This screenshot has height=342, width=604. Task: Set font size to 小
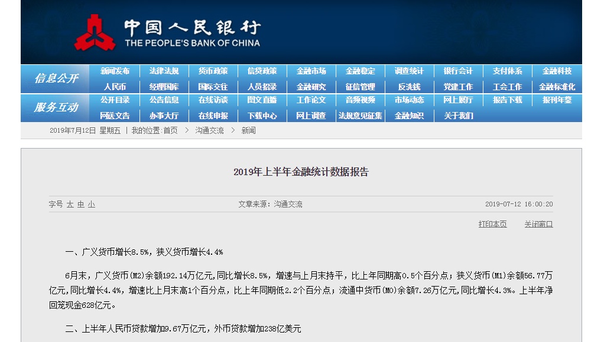pos(91,205)
